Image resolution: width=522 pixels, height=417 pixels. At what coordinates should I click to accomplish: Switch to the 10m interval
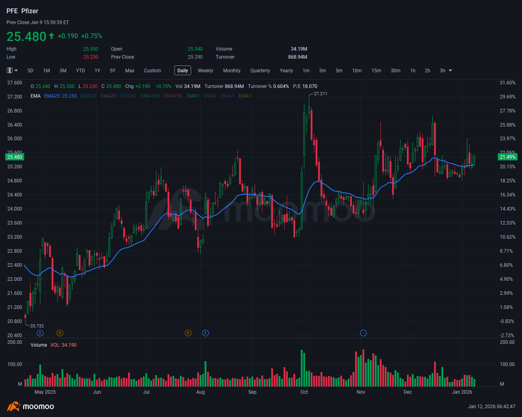357,71
